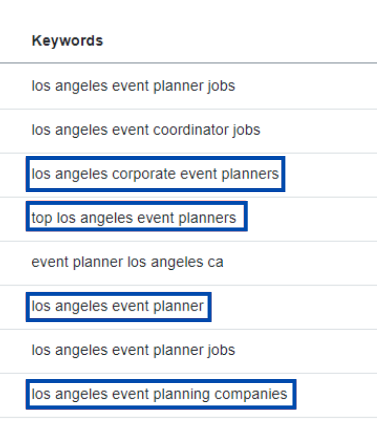Click 'ca' at end of fifth keyword
This screenshot has height=427, width=377.
coord(216,263)
